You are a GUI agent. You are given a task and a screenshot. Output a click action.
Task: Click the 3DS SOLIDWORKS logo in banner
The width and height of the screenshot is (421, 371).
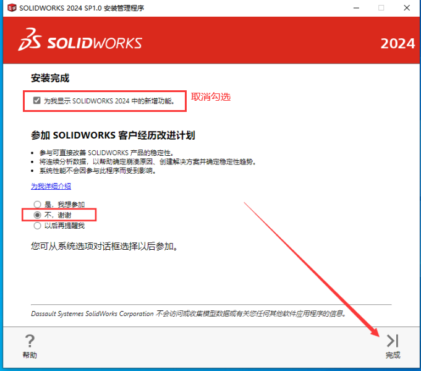(x=80, y=40)
